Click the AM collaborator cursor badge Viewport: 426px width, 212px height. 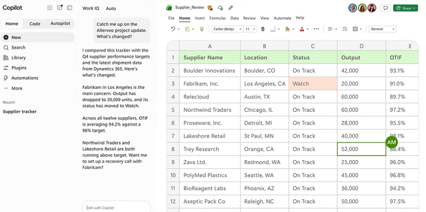pyautogui.click(x=392, y=142)
